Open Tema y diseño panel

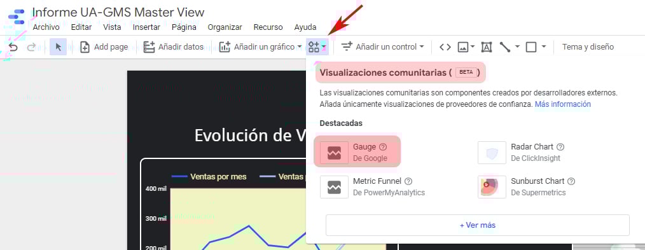coord(588,47)
